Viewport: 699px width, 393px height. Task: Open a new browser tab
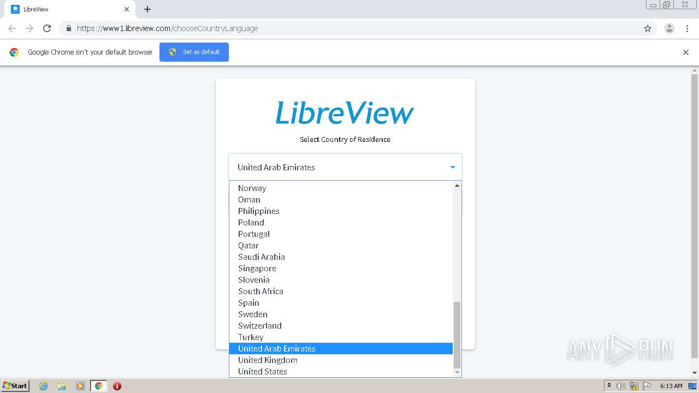pos(147,9)
